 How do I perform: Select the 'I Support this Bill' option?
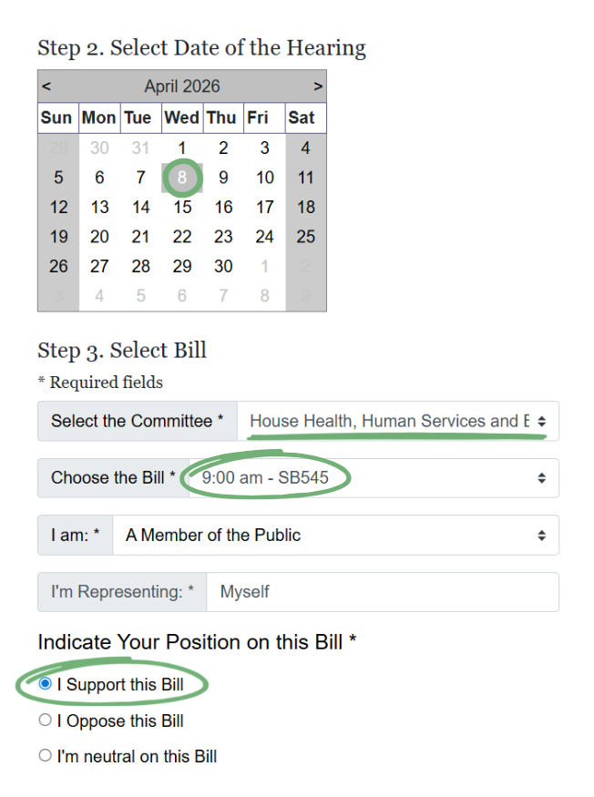tap(46, 684)
